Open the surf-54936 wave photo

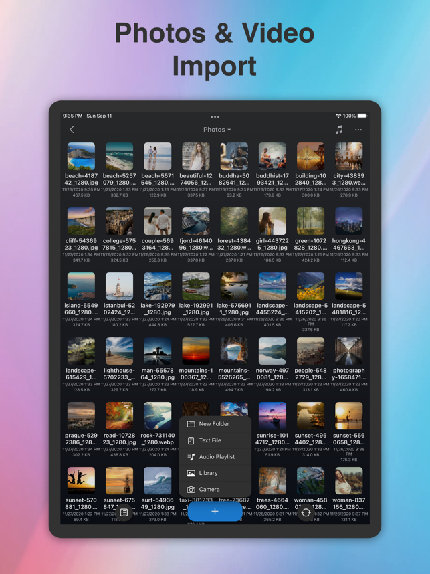click(157, 481)
